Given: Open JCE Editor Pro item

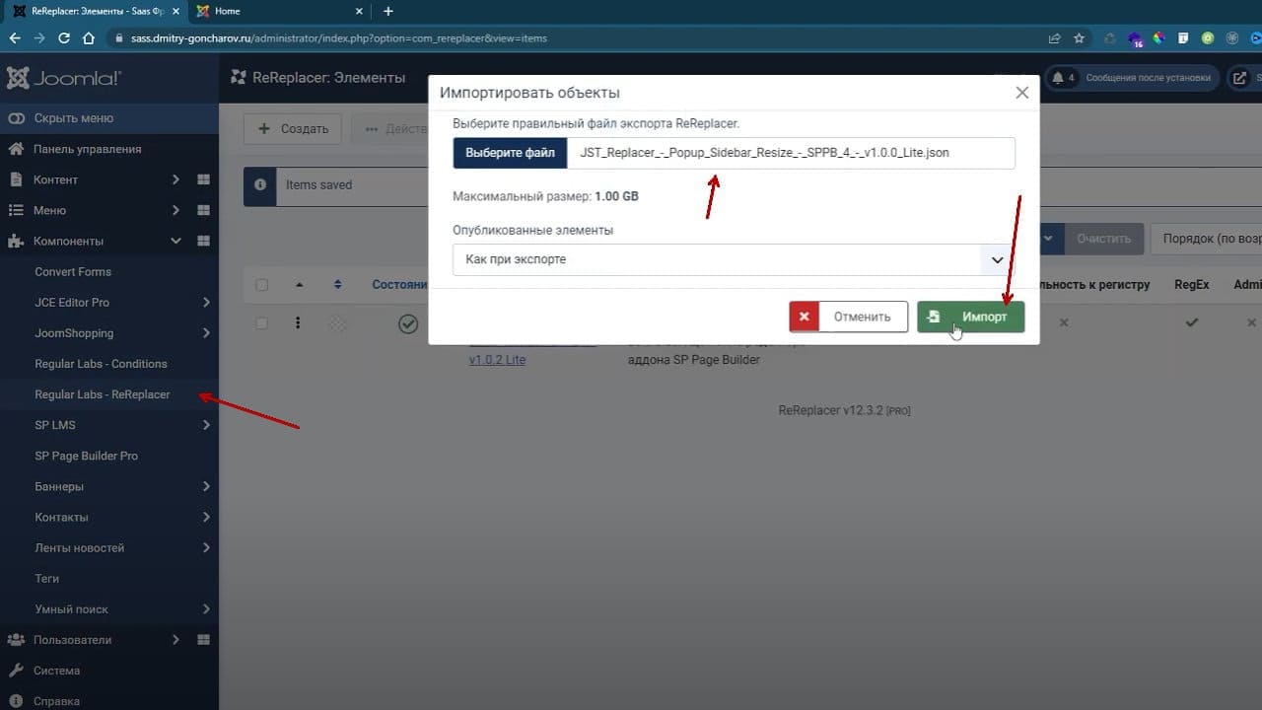Looking at the screenshot, I should click(72, 303).
